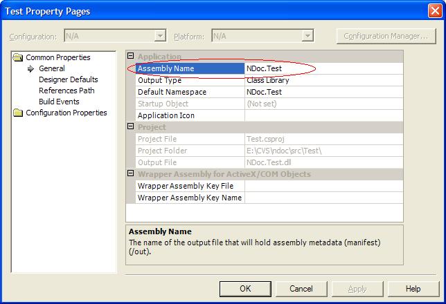The image size is (446, 304).
Task: Open the Platform dropdown
Action: pyautogui.click(x=307, y=36)
